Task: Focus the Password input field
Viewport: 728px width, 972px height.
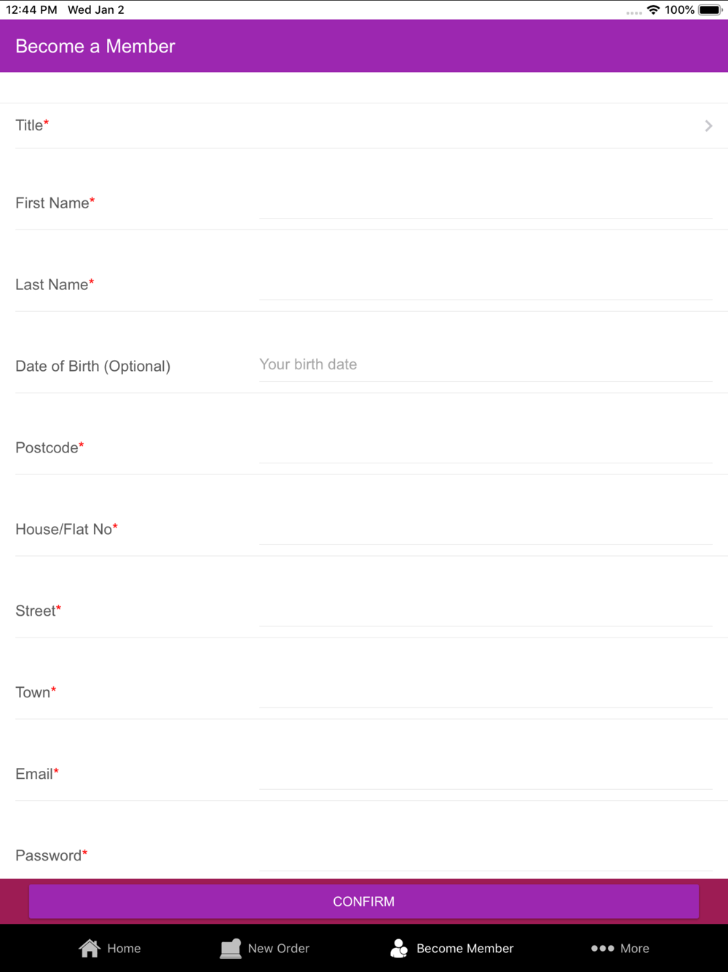Action: 486,855
